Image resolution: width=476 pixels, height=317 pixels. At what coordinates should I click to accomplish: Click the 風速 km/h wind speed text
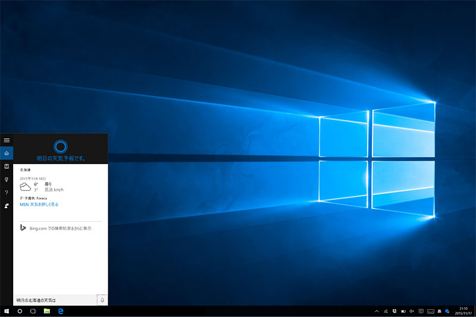click(54, 190)
